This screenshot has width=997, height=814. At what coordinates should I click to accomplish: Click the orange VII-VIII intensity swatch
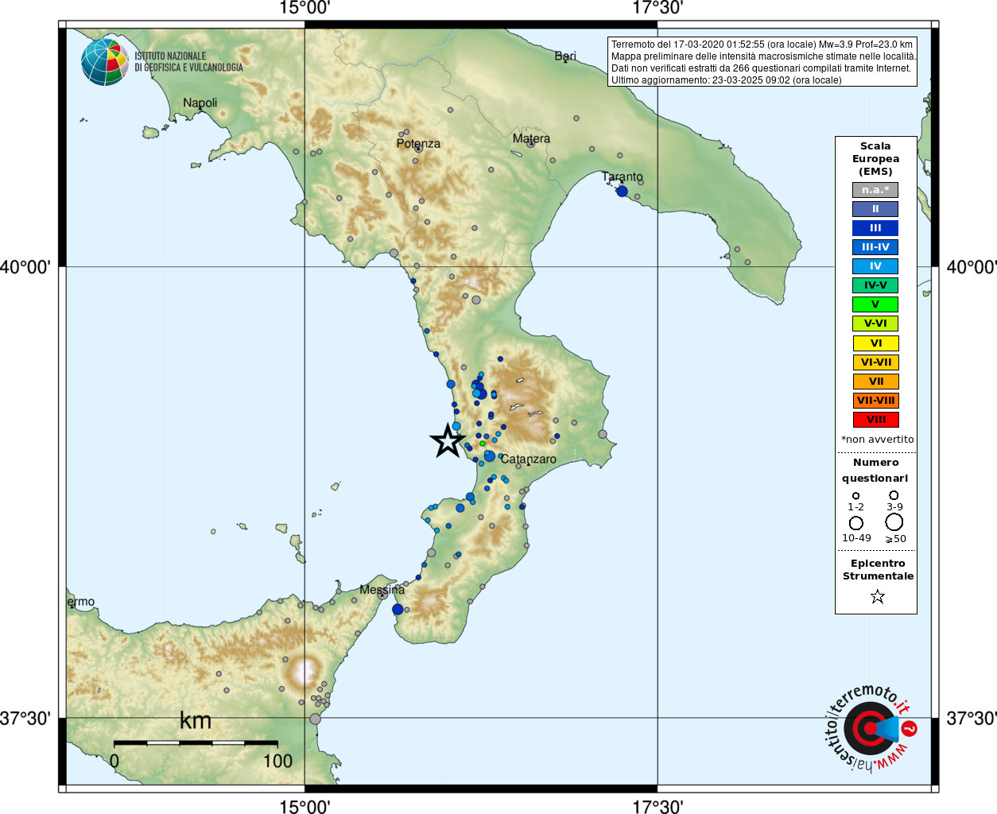tap(875, 401)
